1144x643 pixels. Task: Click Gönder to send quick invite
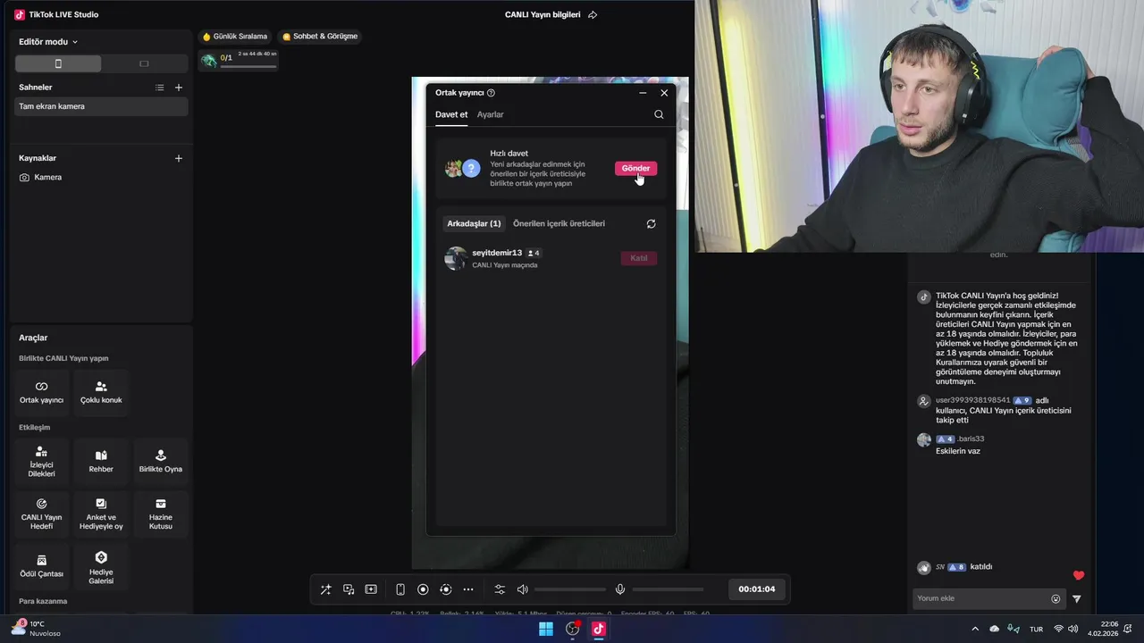tap(635, 168)
